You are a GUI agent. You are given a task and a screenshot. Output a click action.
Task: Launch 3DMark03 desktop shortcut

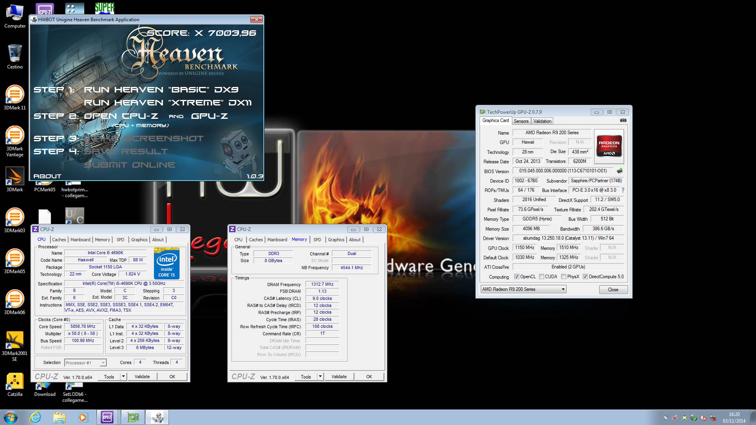pyautogui.click(x=15, y=220)
